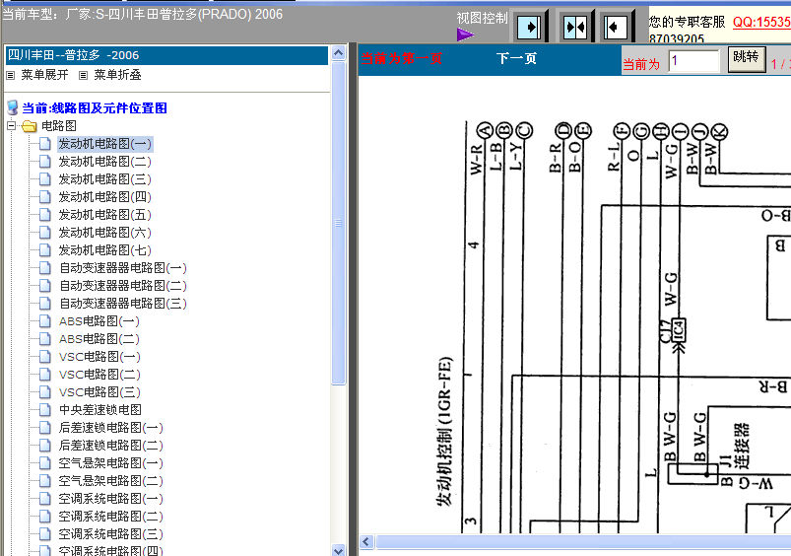Viewport: 791px width, 556px height.
Task: Open 自动变速器器电路图(一) in the tree
Action: click(x=123, y=267)
